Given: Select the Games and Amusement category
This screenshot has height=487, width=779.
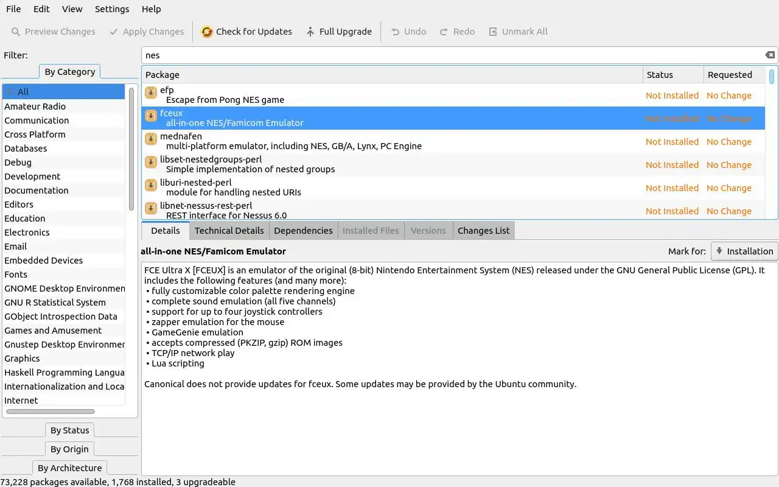Looking at the screenshot, I should 63,331.
